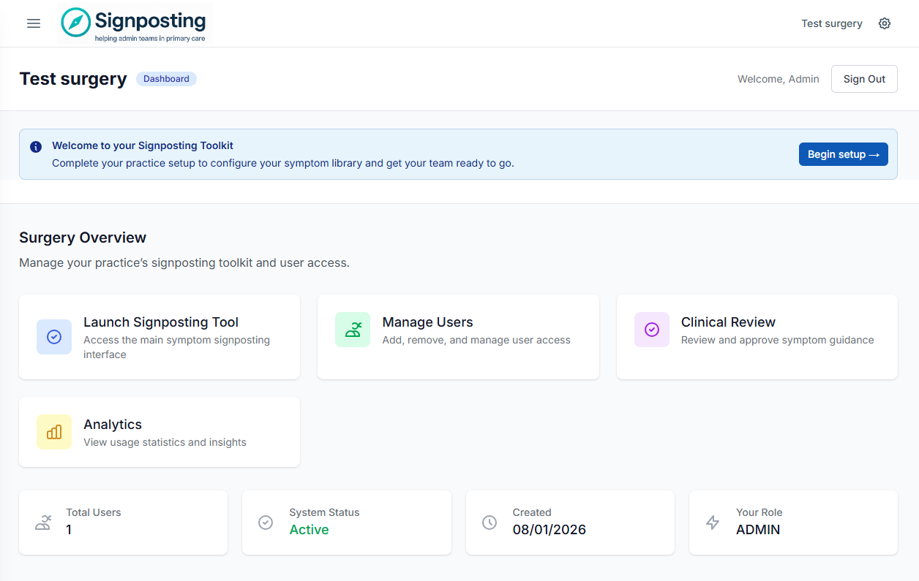The image size is (919, 581).
Task: Click the yellow Analytics bar chart icon
Action: pos(54,432)
